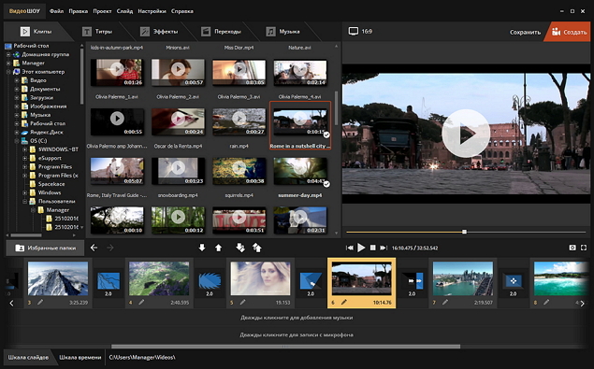Image resolution: width=594 pixels, height=369 pixels.
Task: Switch to the Шкала слайдов view
Action: tap(28, 357)
